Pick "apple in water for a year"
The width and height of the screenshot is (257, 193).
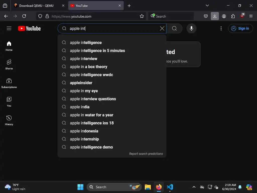pos(112,115)
